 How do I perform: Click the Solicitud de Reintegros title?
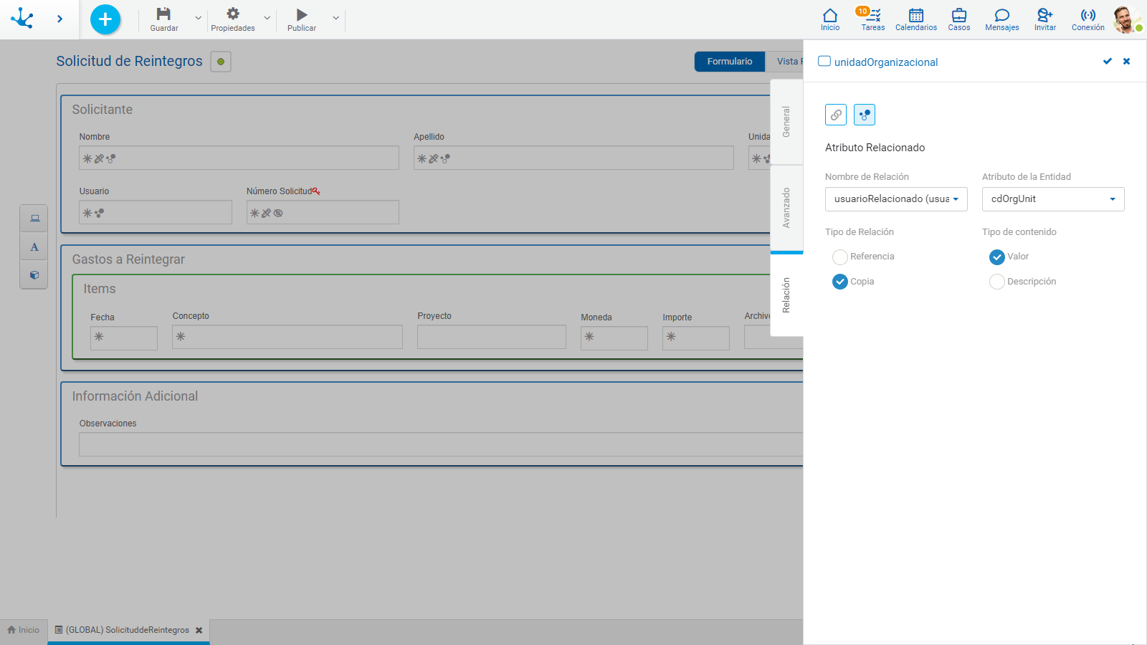[130, 61]
